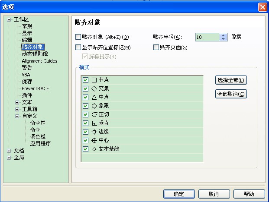Click the quadrant mode icon

94,106
